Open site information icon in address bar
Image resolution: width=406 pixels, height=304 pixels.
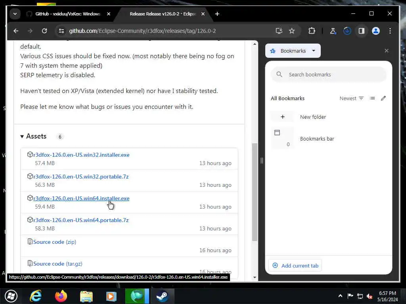tap(61, 31)
